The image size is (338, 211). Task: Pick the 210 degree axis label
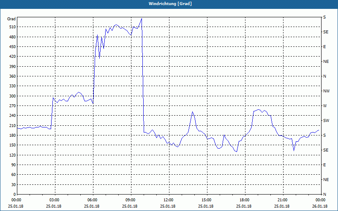click(13, 125)
